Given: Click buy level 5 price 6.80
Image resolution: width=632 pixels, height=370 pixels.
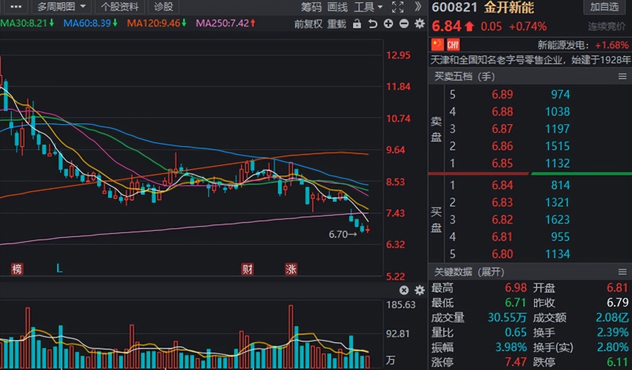Looking at the screenshot, I should [x=502, y=254].
